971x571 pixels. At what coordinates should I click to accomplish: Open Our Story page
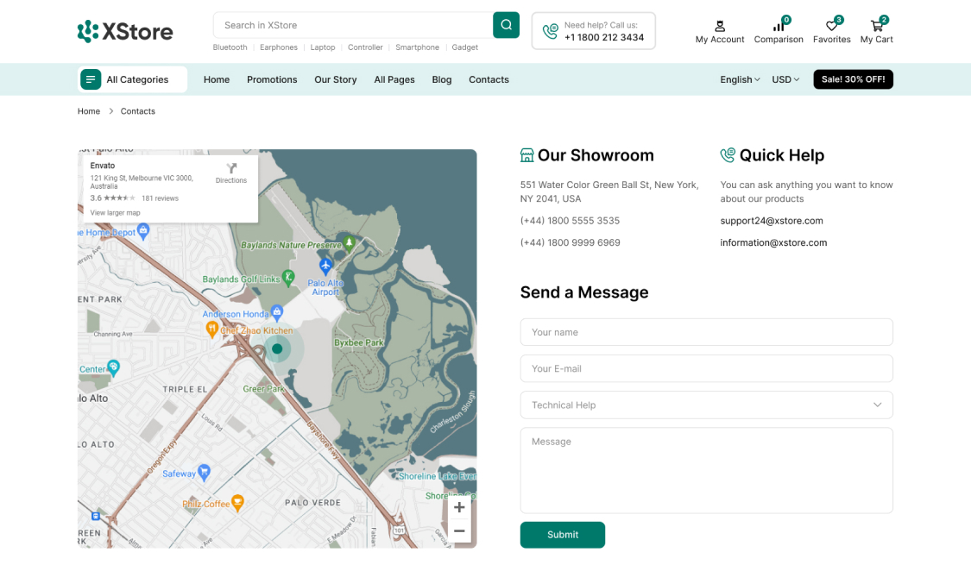tap(336, 79)
